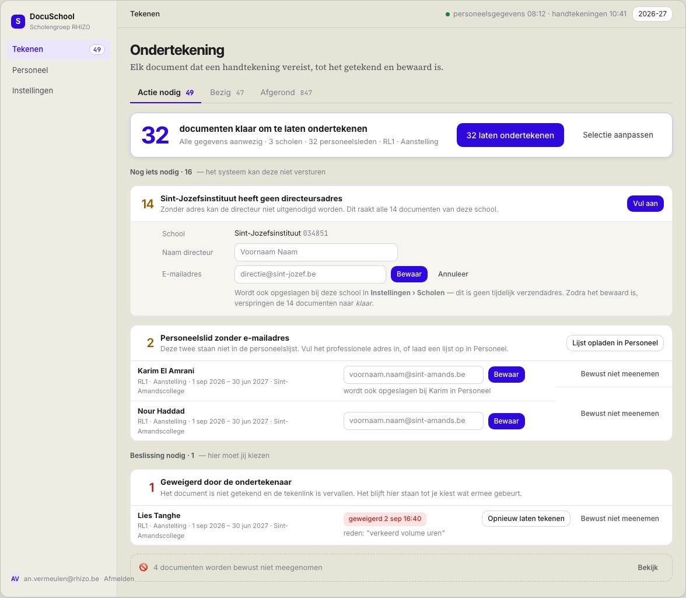Screen dimensions: 686x598
Task: Click Lijst opladen in Personeel
Action: (615, 343)
